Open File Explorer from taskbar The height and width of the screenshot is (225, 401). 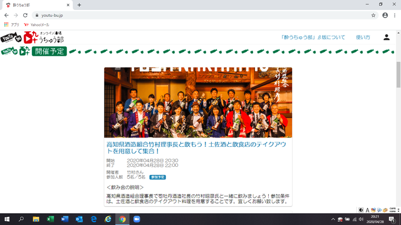(36, 219)
